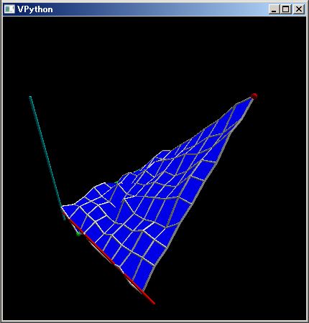This screenshot has width=309, height=323.
Task: Click the small green sphere near the red axis
Action: (78, 234)
